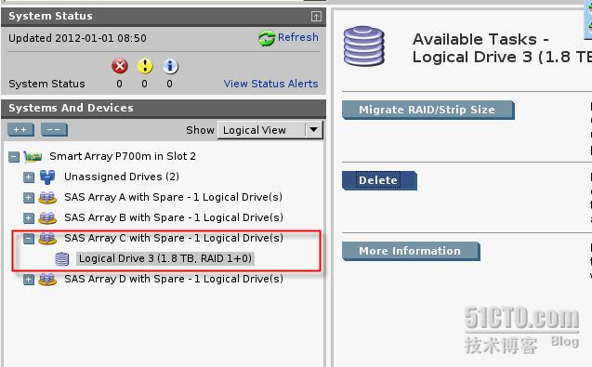The height and width of the screenshot is (367, 592).
Task: Open View Status Alerts link
Action: (x=270, y=84)
